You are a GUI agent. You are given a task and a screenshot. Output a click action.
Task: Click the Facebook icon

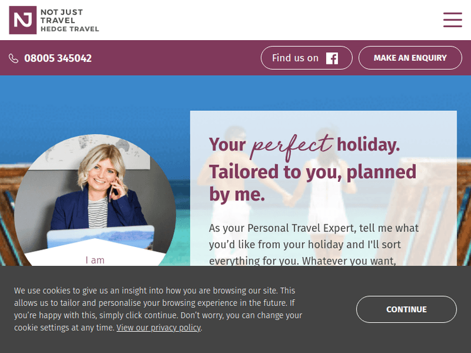pos(332,58)
